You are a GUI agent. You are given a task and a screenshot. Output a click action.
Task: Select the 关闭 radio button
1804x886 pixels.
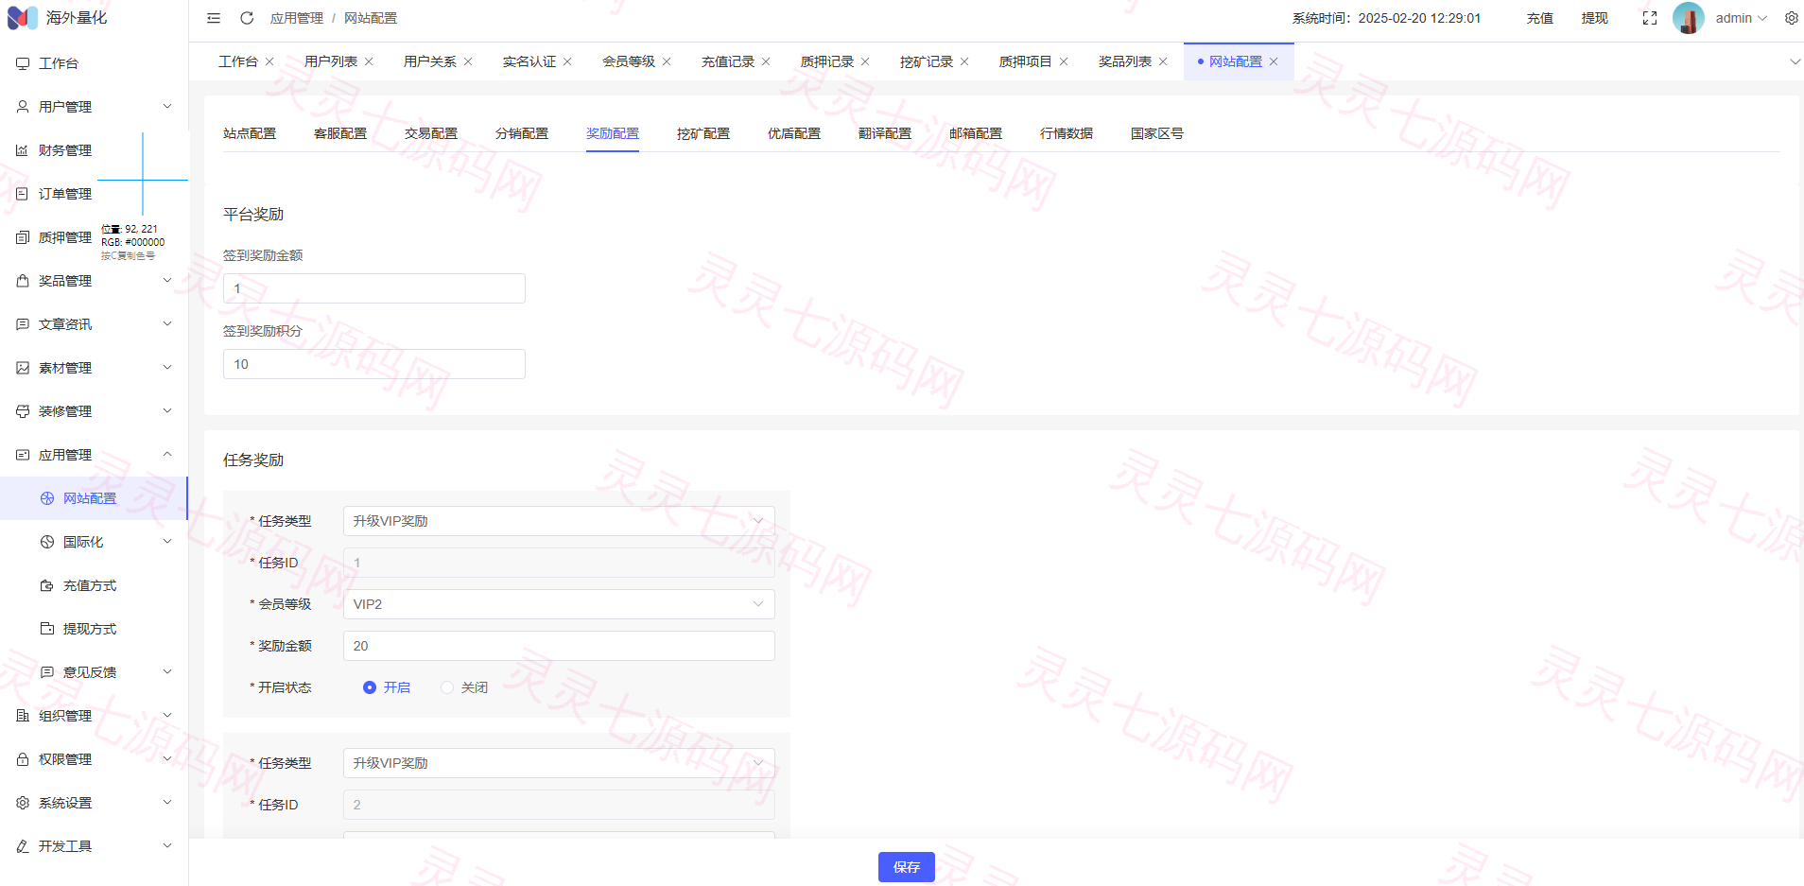click(447, 687)
